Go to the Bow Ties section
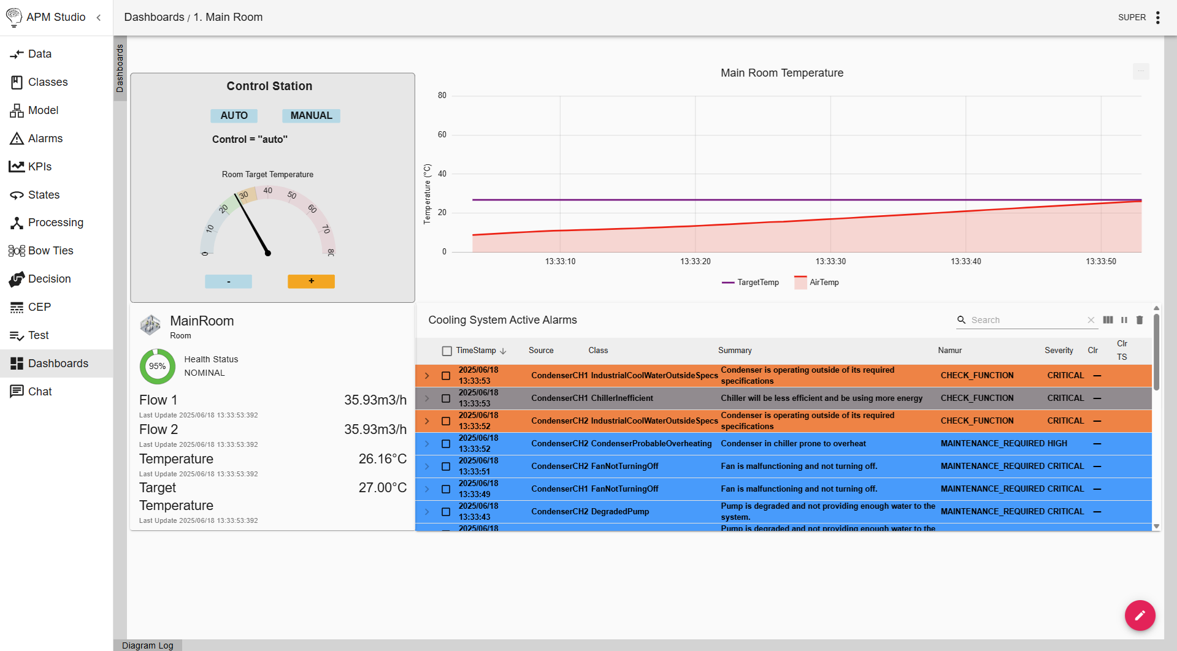The height and width of the screenshot is (651, 1177). click(x=50, y=251)
